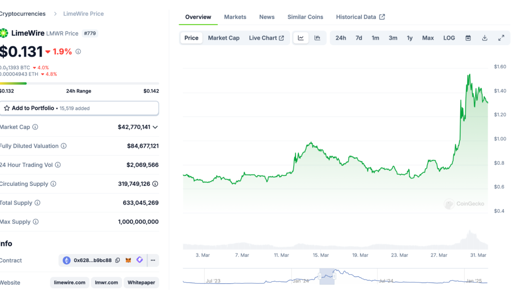Switch to candlestick chart icon

click(317, 38)
